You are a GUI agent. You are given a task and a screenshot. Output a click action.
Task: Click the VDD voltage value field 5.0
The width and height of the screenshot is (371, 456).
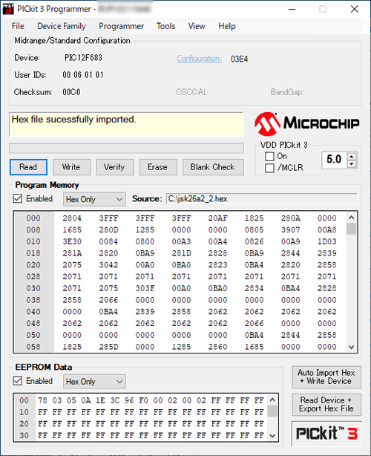[x=334, y=160]
